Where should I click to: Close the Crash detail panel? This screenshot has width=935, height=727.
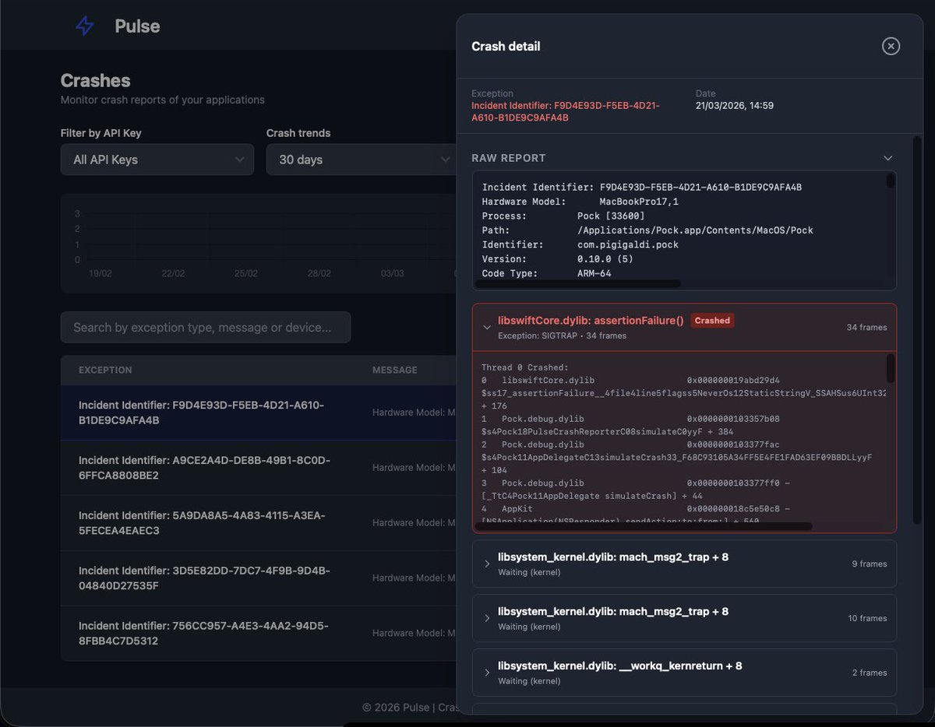891,46
